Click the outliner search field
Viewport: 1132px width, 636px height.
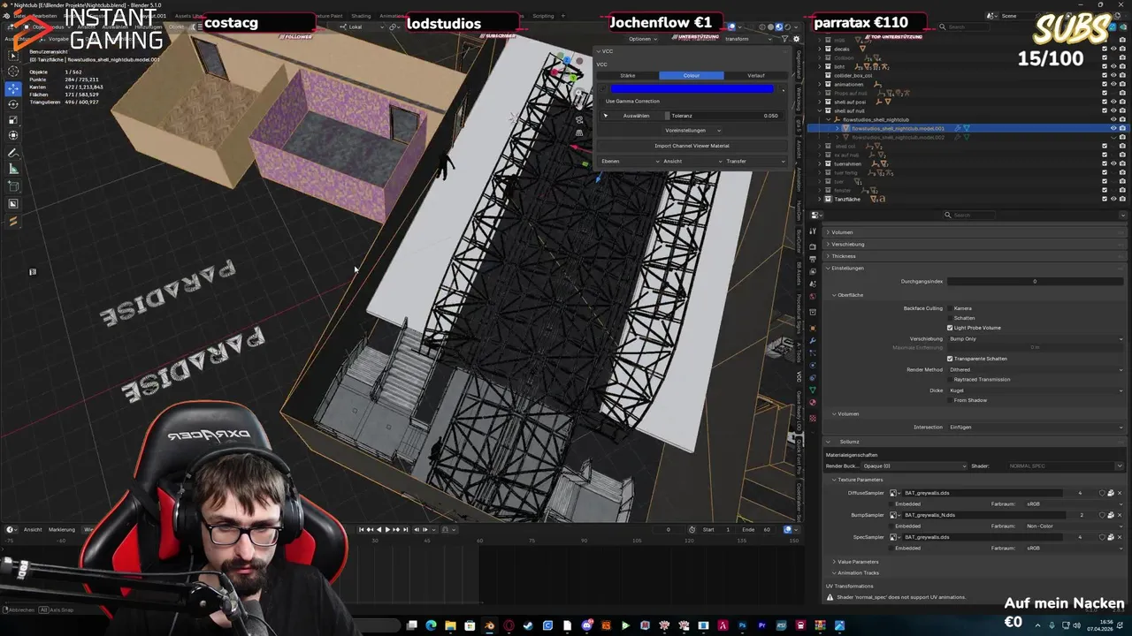tap(964, 27)
